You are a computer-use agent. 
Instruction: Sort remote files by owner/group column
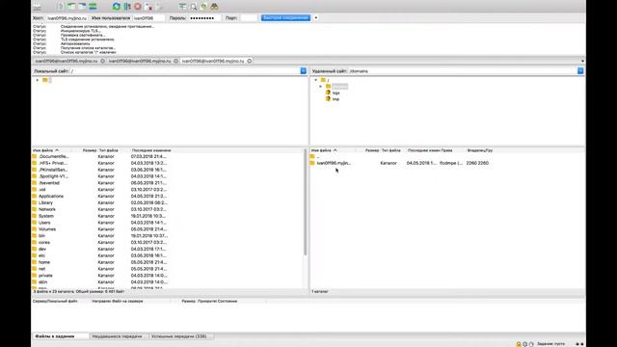click(480, 150)
